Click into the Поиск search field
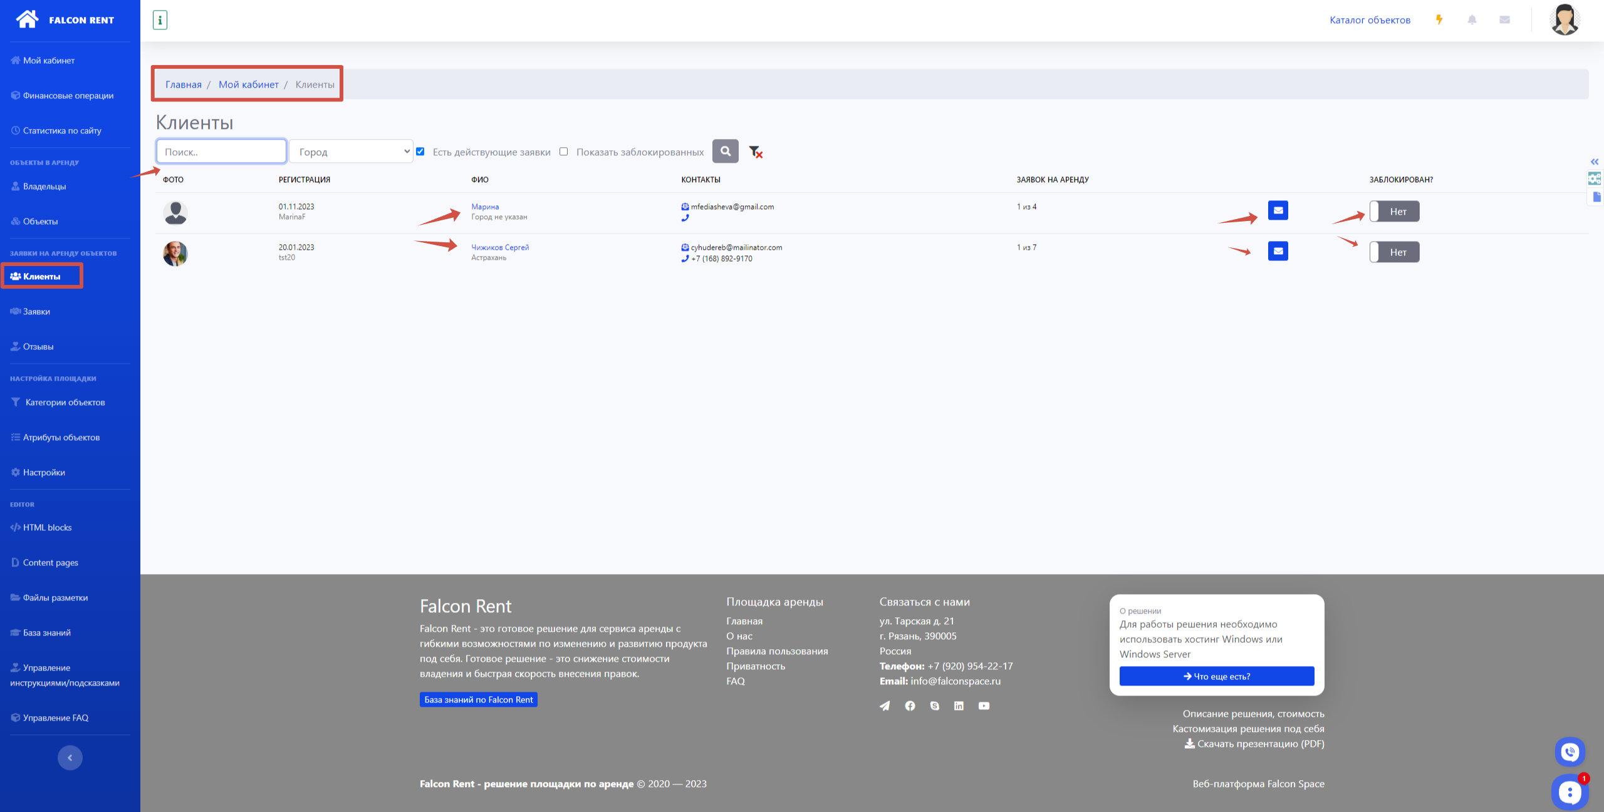Screen dimensions: 1604x812 pyautogui.click(x=221, y=152)
